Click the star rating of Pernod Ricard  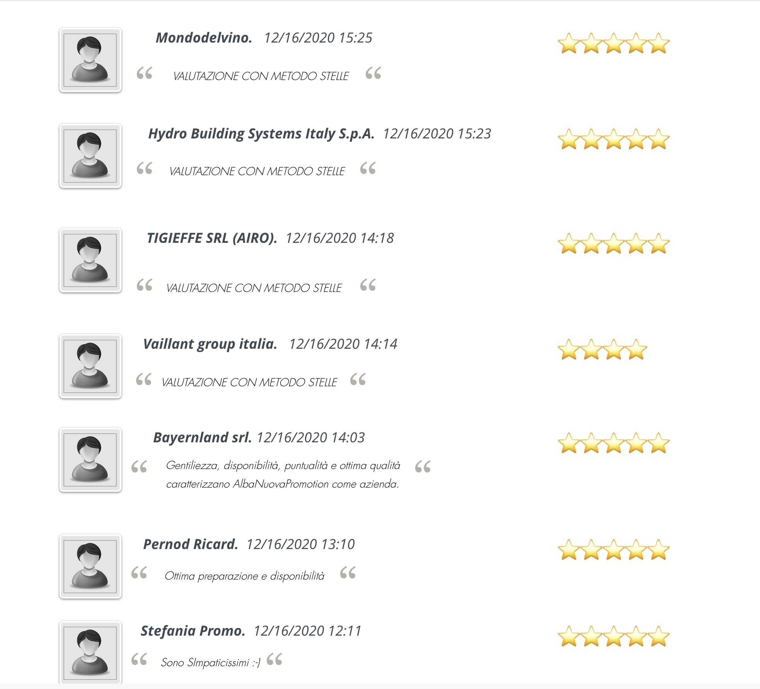click(613, 550)
